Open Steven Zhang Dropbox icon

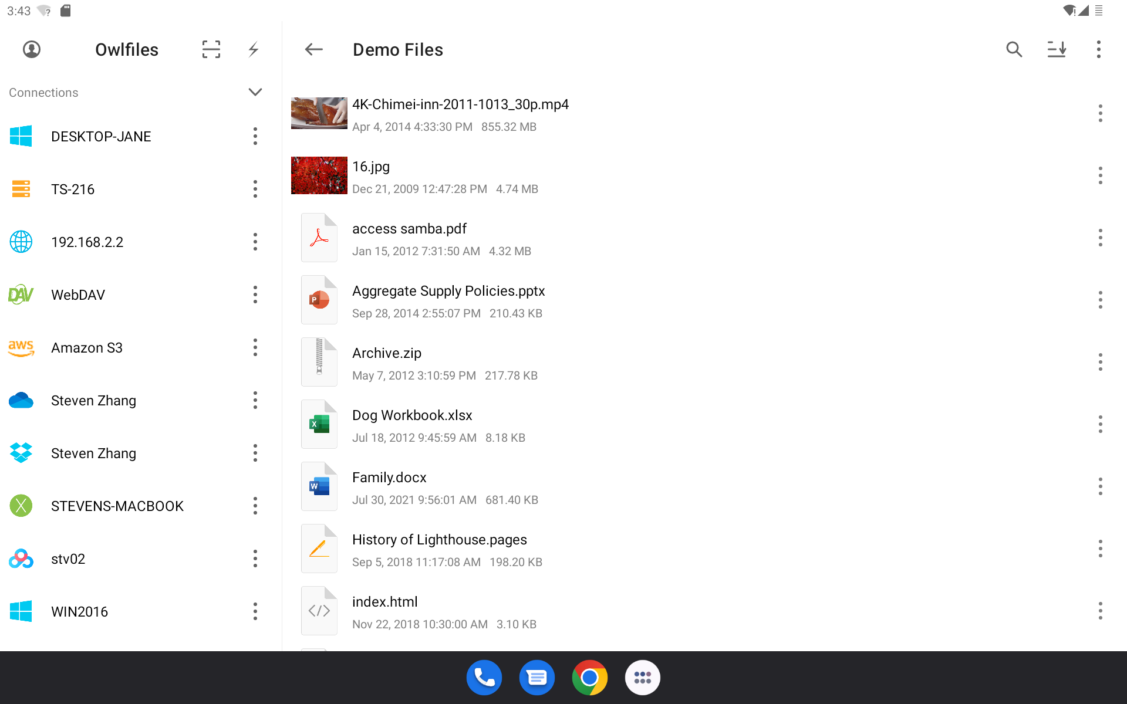[21, 453]
